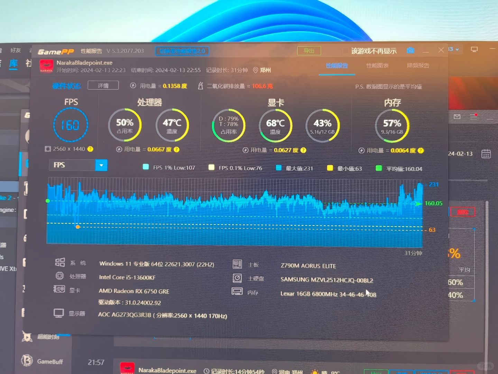The image size is (498, 374).
Task: Click help question mark beside 2560 x 1440
Action: (90, 149)
